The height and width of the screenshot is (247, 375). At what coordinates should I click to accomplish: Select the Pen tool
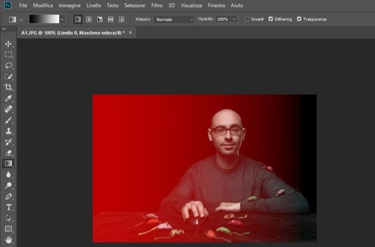click(x=9, y=196)
